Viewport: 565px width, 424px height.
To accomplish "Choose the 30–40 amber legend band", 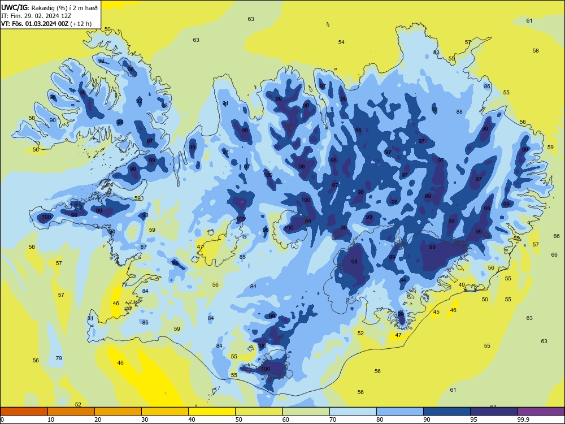I will tap(165, 412).
